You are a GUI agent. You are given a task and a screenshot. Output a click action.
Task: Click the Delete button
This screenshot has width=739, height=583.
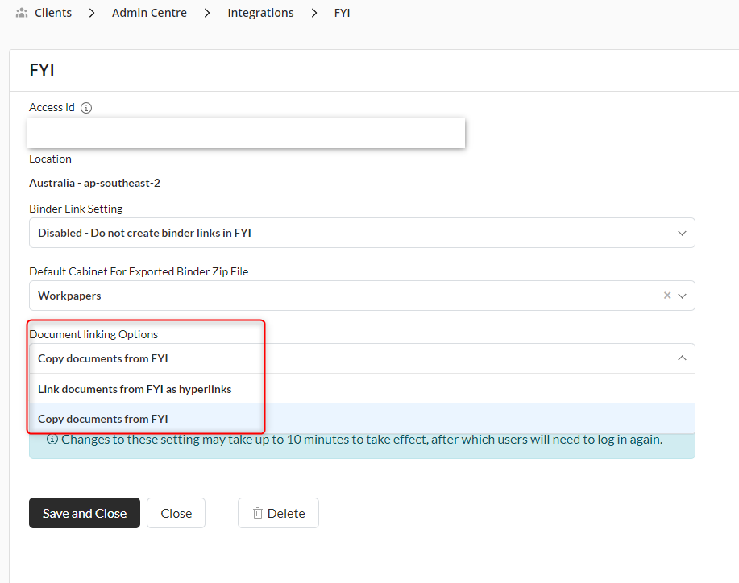pos(278,513)
